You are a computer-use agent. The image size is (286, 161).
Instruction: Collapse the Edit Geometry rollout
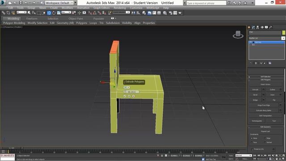point(265,127)
